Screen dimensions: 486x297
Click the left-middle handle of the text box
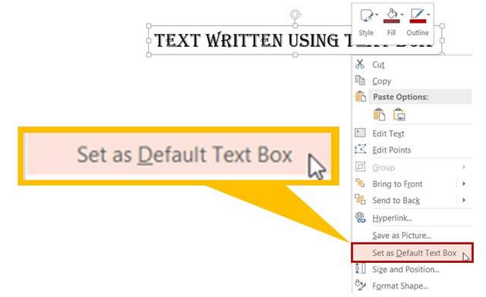[149, 40]
